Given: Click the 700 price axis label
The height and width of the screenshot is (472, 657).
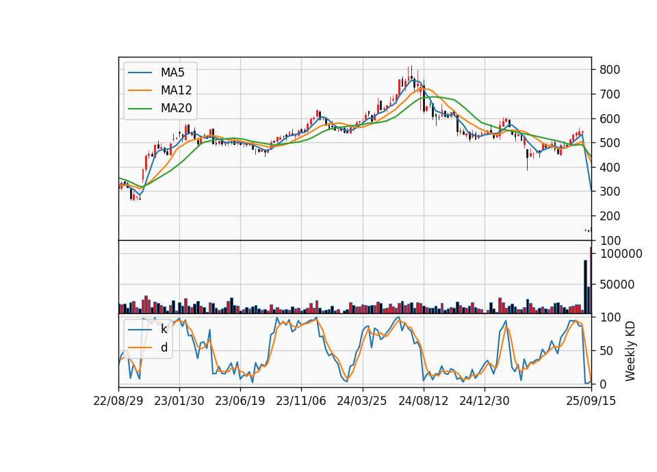Looking at the screenshot, I should pos(610,94).
